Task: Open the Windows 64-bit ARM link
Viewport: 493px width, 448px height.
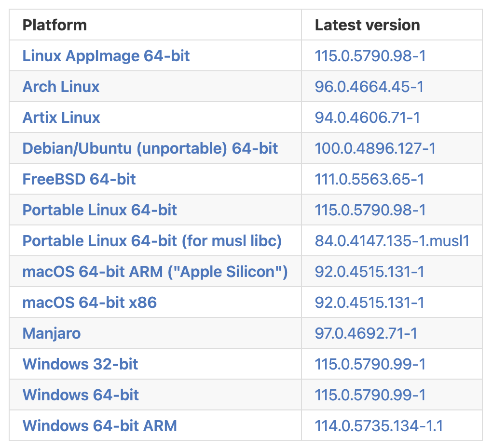Action: pos(100,426)
